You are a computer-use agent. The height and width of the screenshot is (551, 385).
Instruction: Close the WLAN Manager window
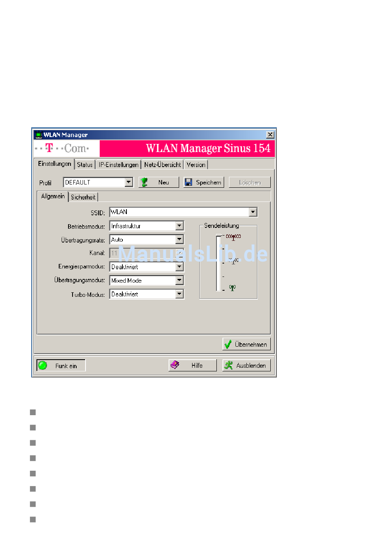click(270, 135)
